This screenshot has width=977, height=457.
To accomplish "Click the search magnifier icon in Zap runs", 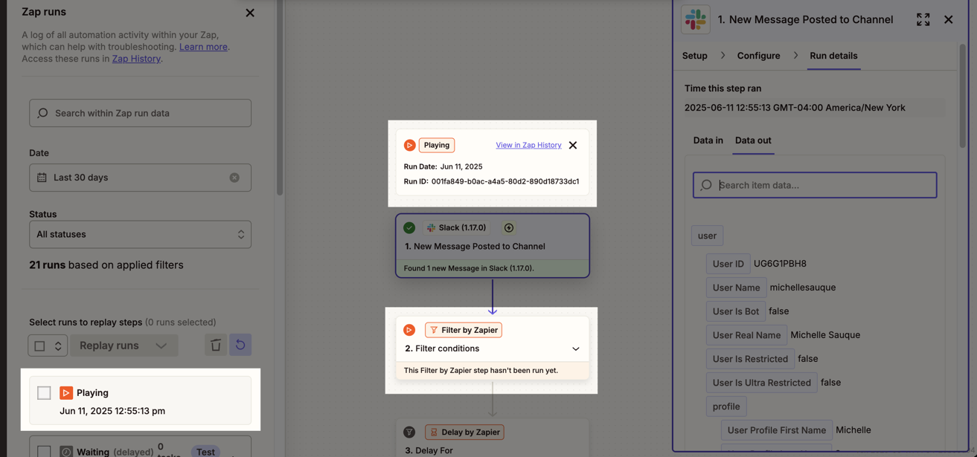I will tap(42, 113).
